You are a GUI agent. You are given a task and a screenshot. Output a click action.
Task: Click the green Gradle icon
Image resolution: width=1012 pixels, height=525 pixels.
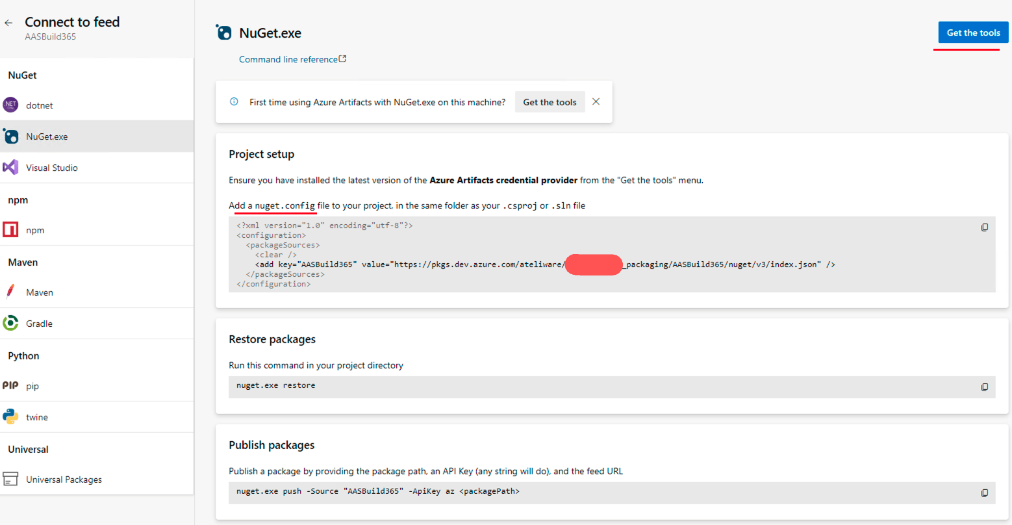(10, 323)
